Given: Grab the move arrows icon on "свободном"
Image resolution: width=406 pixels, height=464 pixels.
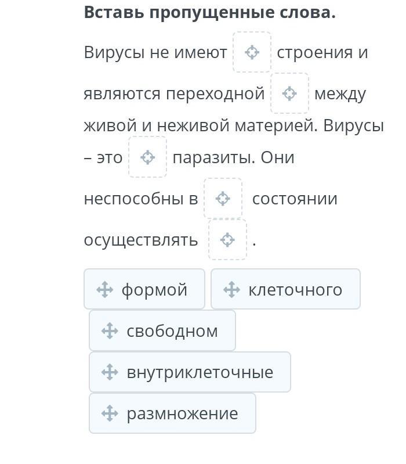Looking at the screenshot, I should click(x=110, y=331).
